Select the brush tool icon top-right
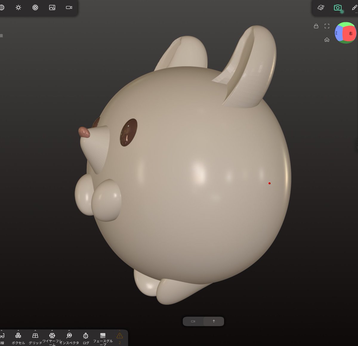Image resolution: width=358 pixels, height=346 pixels. tap(354, 7)
